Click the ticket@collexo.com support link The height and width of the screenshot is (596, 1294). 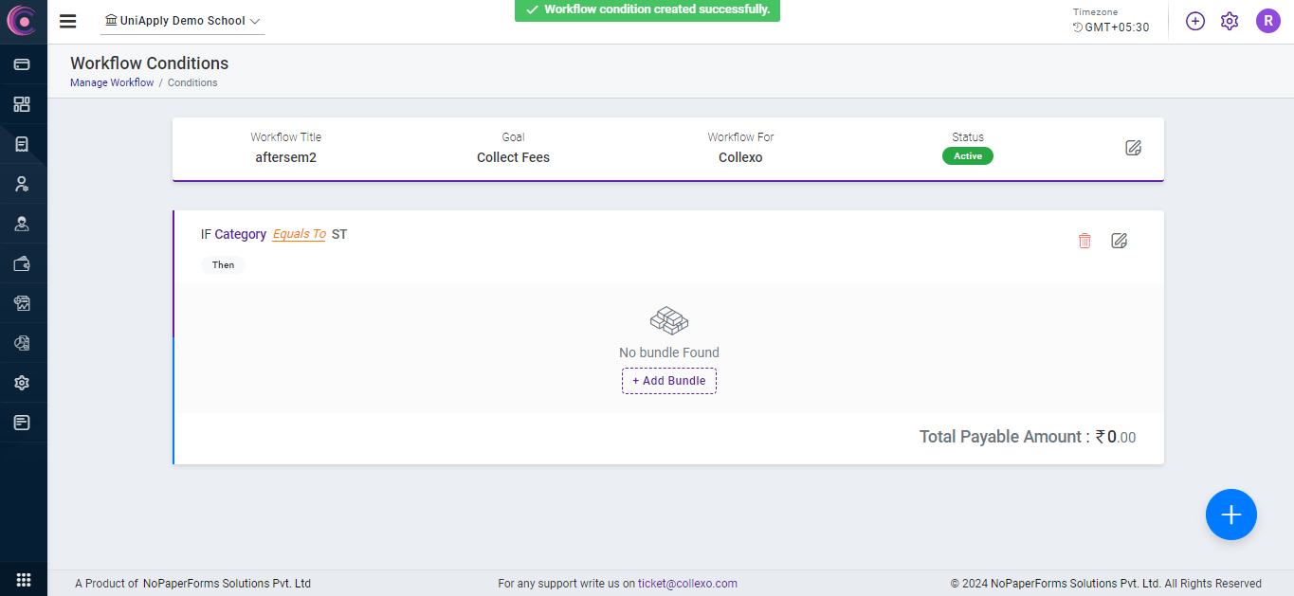tap(687, 584)
